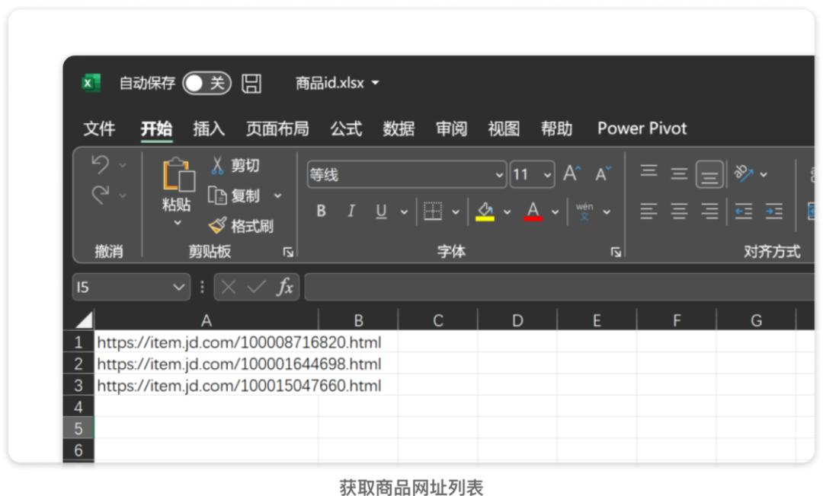This screenshot has height=496, width=823.
Task: Expand the Undo history dropdown
Action: pos(122,166)
